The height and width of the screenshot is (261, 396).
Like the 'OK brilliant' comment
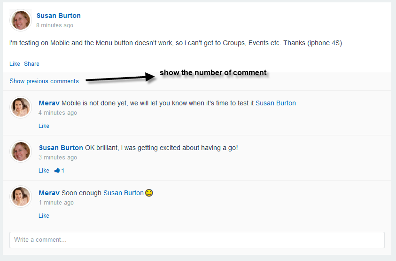(x=44, y=171)
